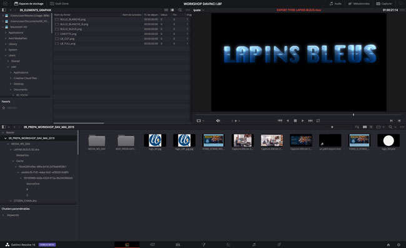Switch to the Fusion page tab
This screenshot has height=248, width=406.
click(203, 244)
